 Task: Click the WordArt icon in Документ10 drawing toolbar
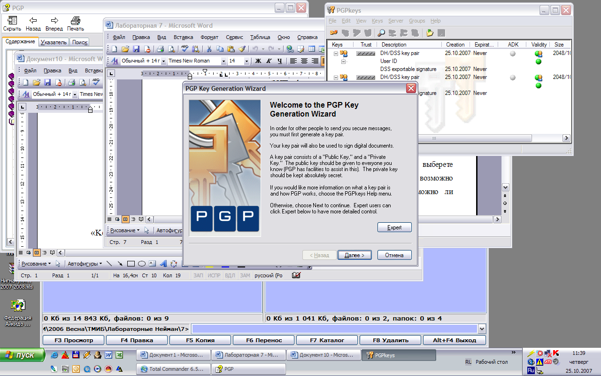(163, 264)
